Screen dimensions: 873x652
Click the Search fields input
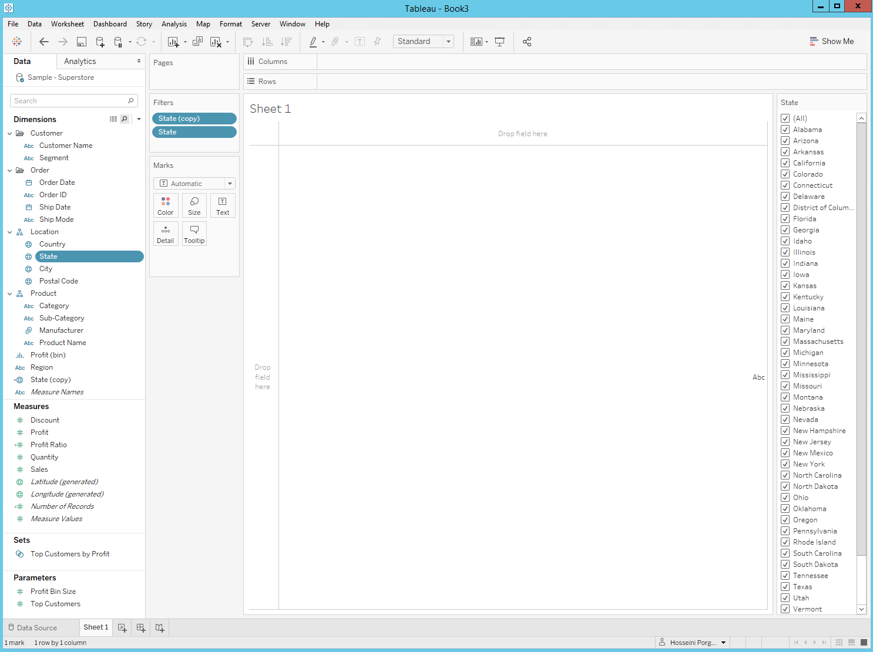click(x=74, y=101)
